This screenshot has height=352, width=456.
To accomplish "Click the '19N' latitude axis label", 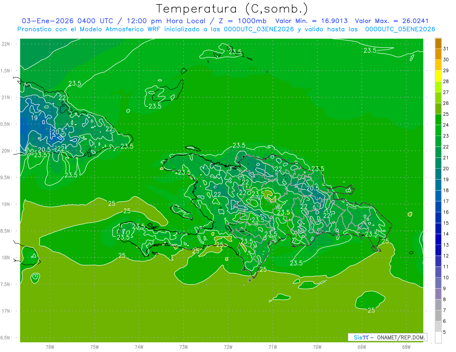I will (6, 204).
